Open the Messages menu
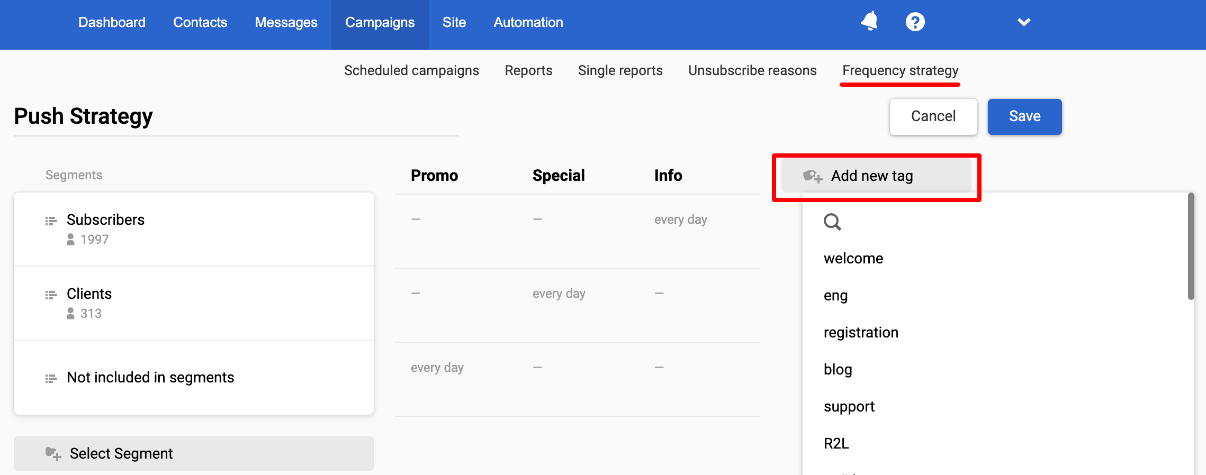Viewport: 1206px width, 475px height. tap(286, 22)
